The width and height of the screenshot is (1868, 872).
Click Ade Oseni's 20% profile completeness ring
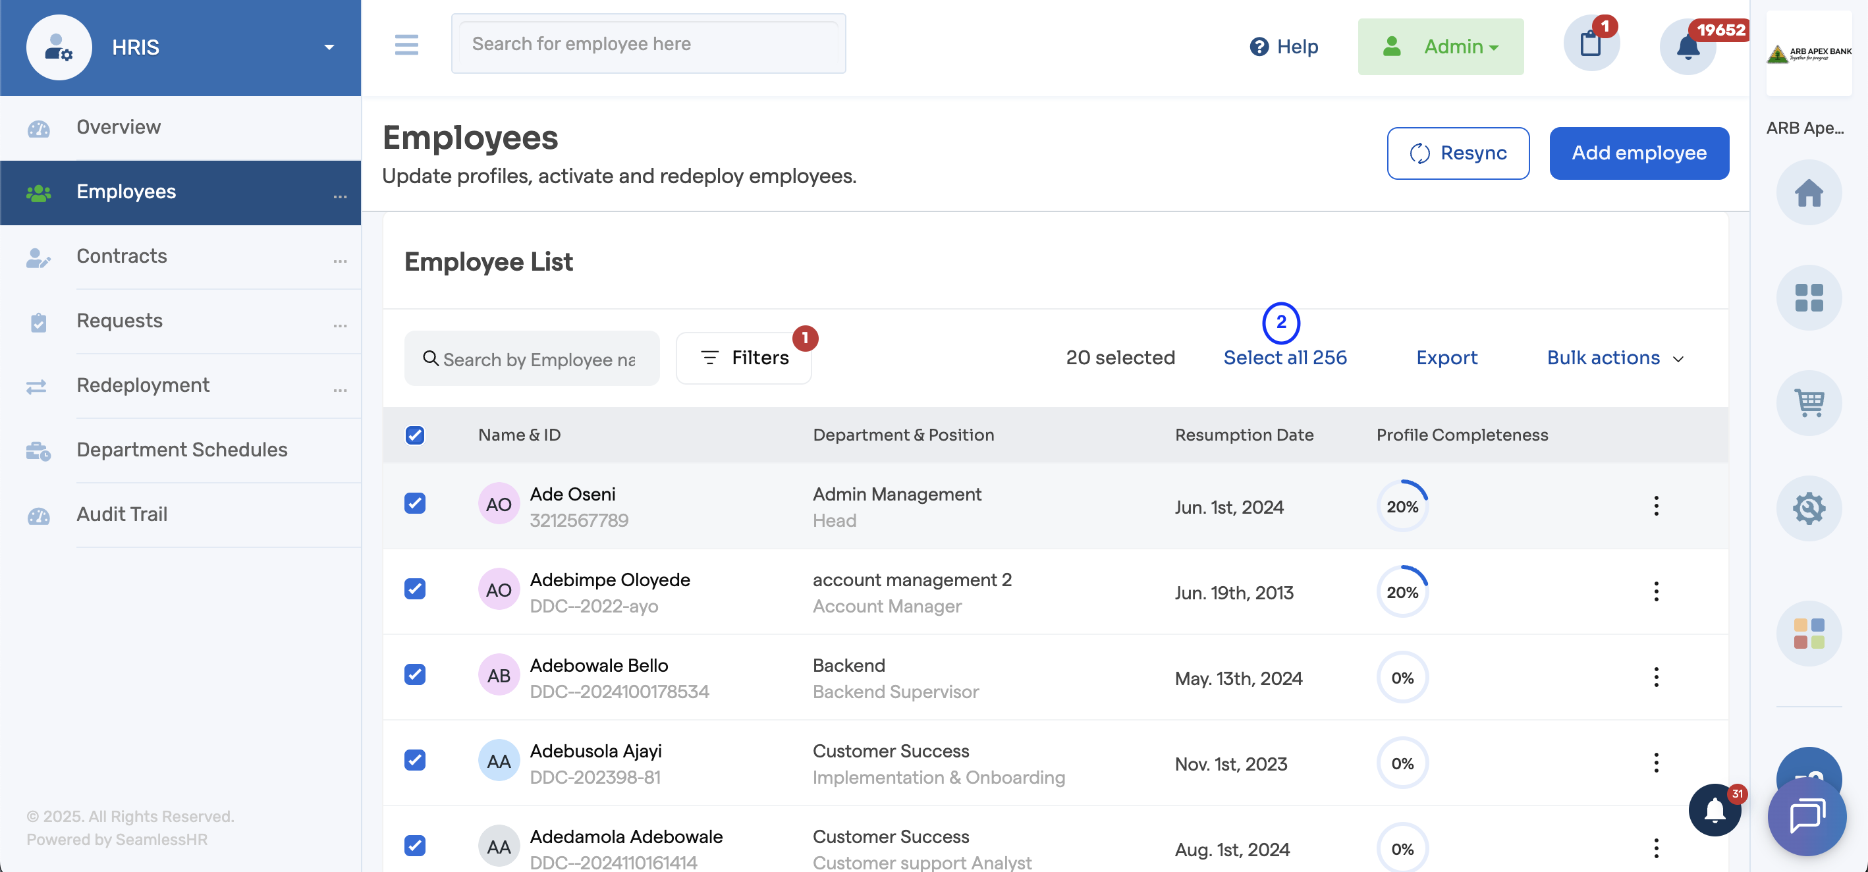[1402, 506]
